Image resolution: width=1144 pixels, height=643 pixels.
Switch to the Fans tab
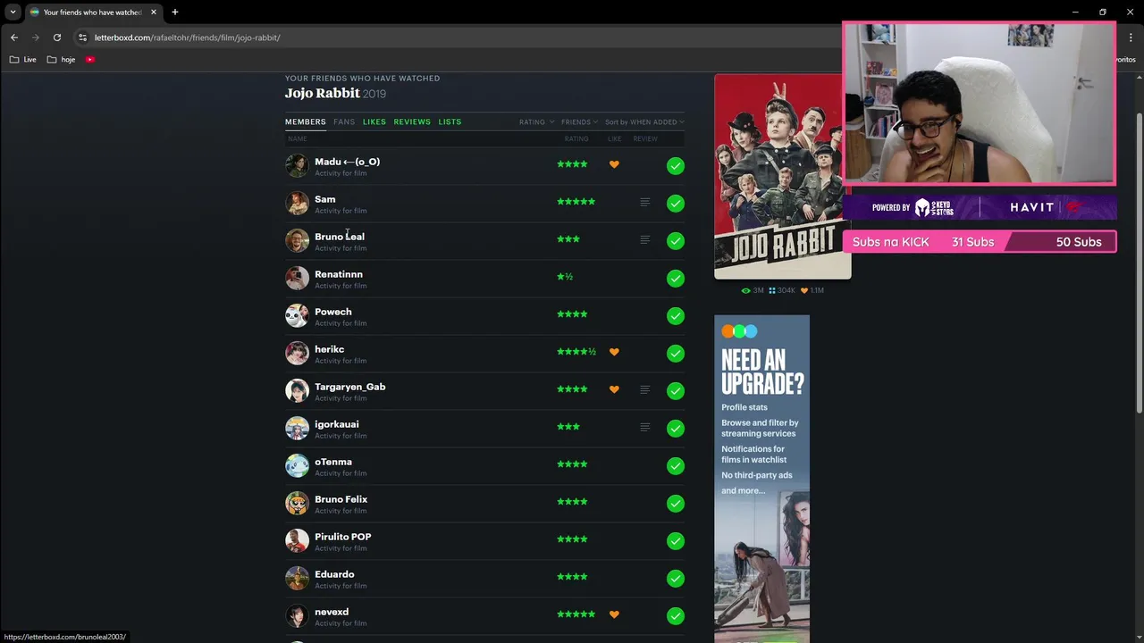coord(344,121)
